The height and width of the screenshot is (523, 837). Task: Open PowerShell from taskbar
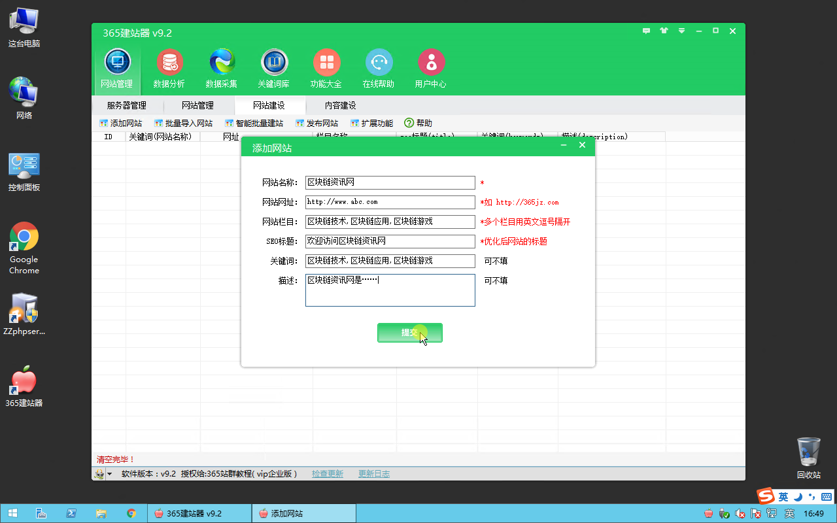click(71, 513)
